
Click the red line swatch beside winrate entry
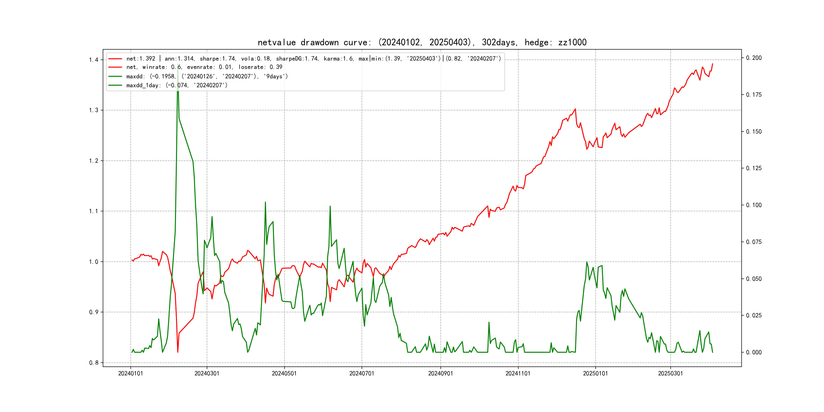pyautogui.click(x=115, y=67)
